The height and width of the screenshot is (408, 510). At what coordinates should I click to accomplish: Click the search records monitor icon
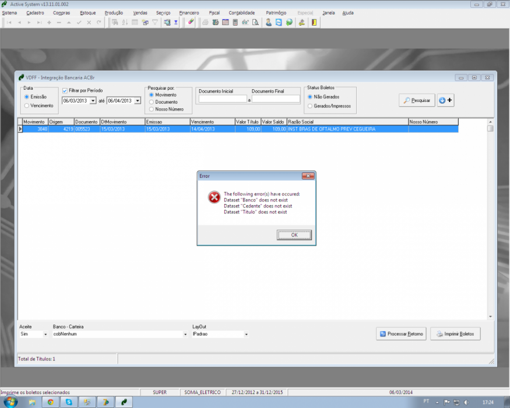tap(167, 23)
